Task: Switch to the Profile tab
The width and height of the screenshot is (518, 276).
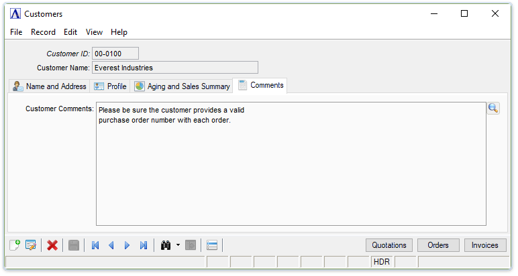Action: point(110,86)
